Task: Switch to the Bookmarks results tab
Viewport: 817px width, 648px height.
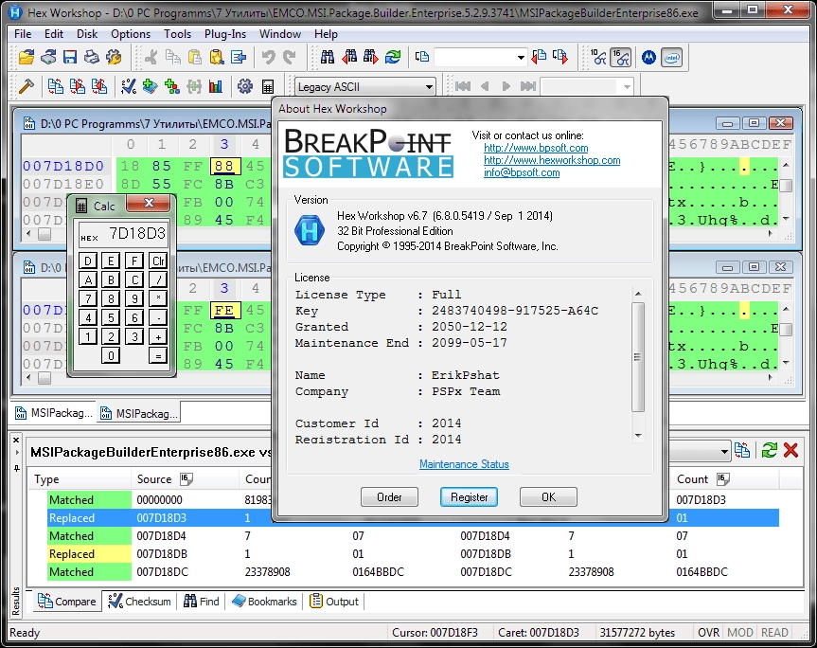Action: [264, 601]
